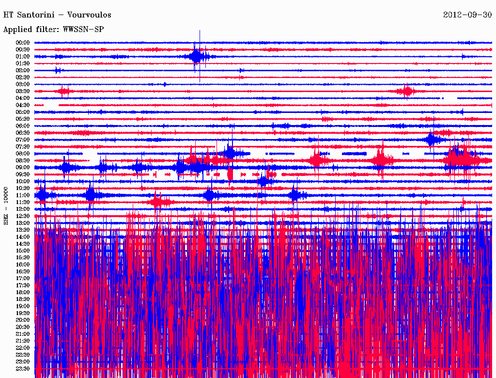Select the 23:00 time label

coord(23,362)
